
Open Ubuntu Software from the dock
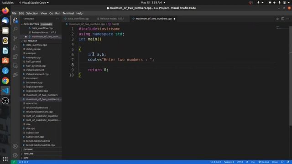tap(5, 61)
